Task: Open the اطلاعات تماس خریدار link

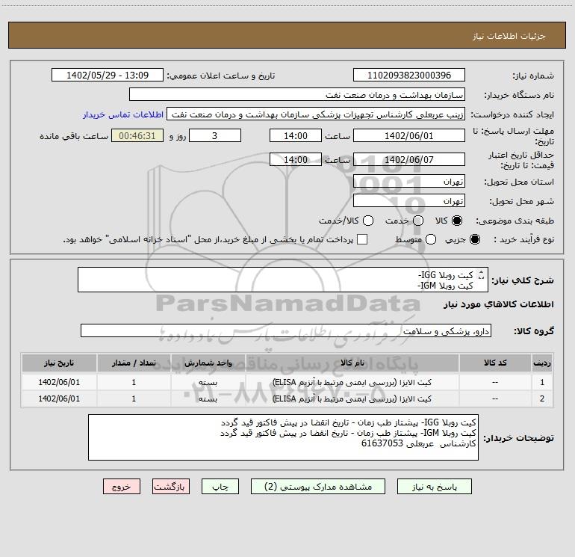Action: click(x=123, y=114)
